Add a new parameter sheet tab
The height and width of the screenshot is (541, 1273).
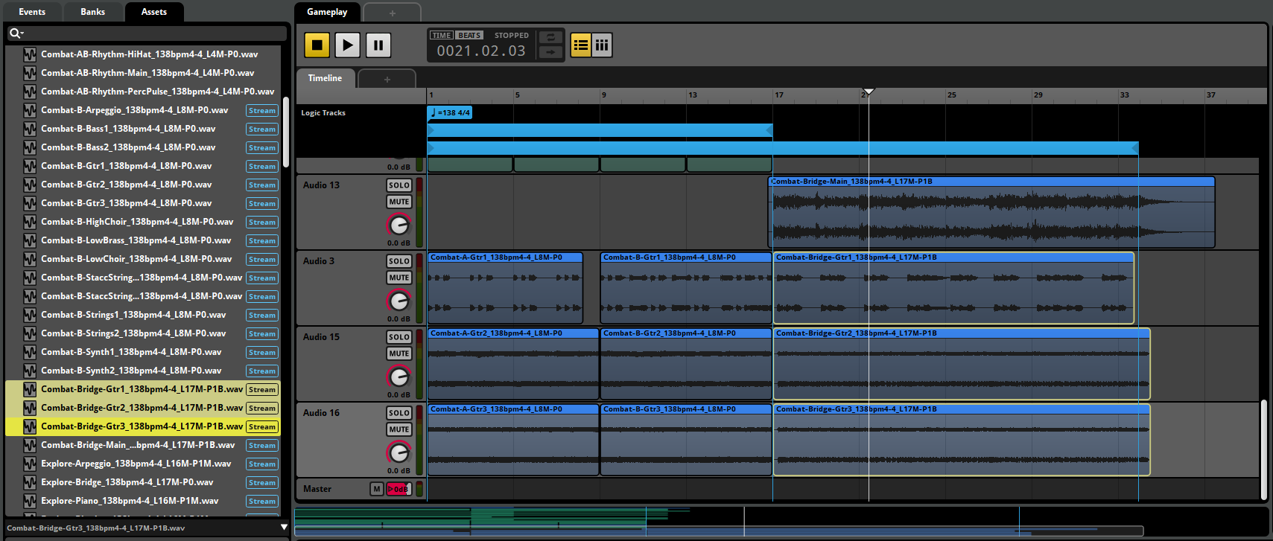(387, 79)
